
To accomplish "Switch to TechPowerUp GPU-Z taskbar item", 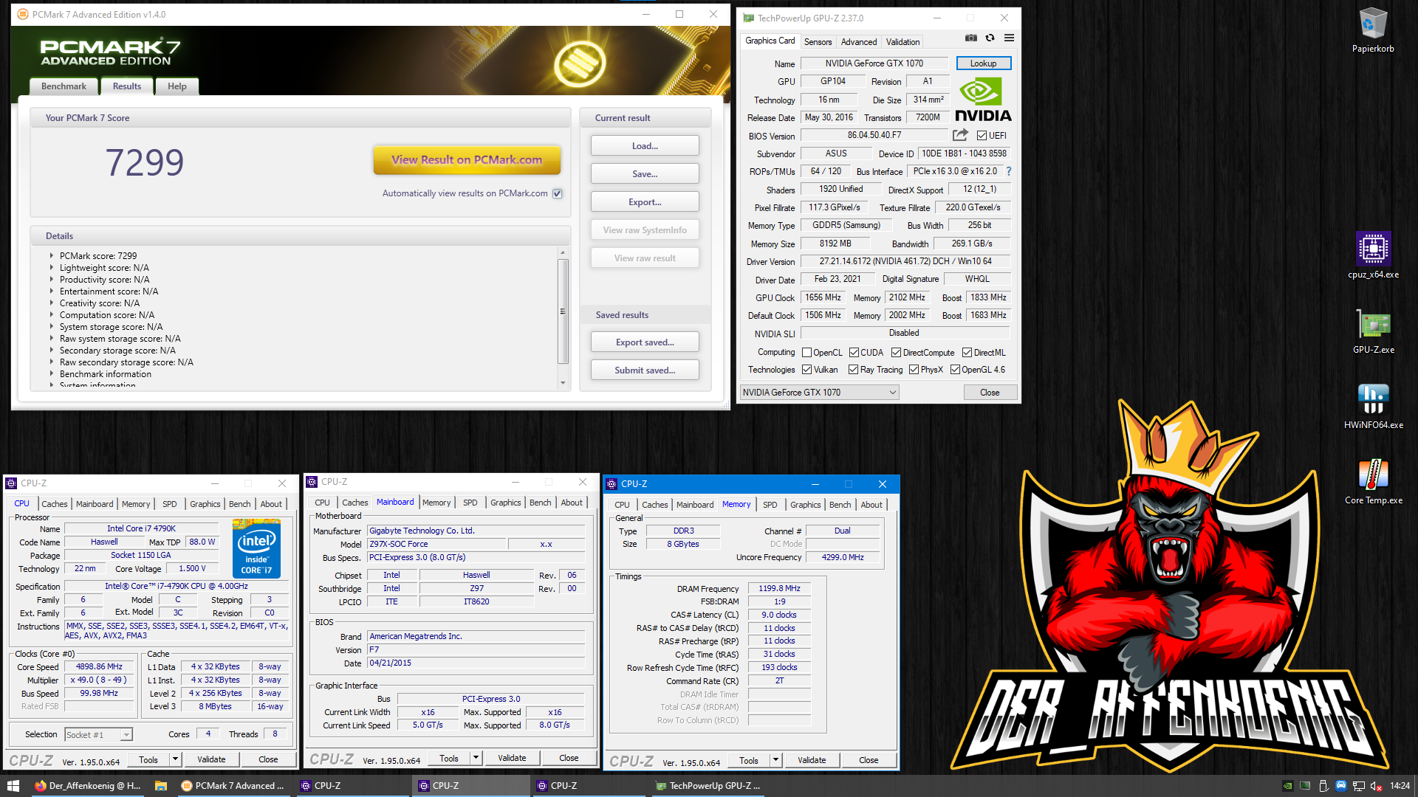I will [x=708, y=786].
